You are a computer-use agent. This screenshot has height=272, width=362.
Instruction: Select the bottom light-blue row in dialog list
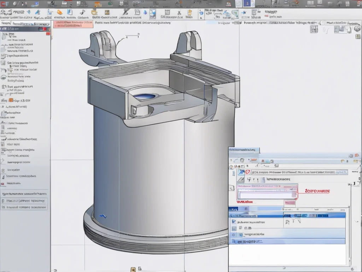(x=287, y=242)
